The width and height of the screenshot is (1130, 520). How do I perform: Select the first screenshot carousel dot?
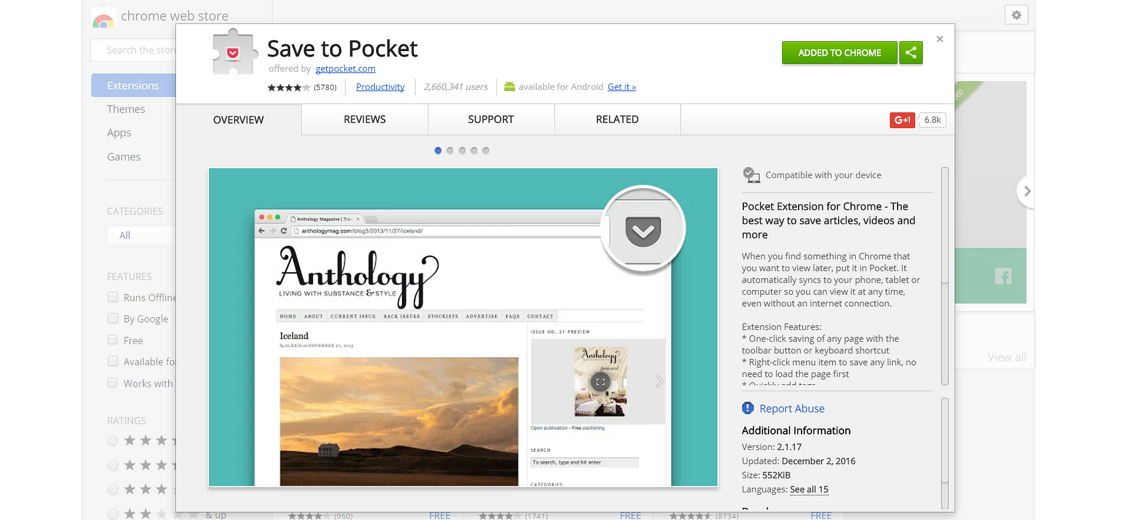[x=438, y=151]
